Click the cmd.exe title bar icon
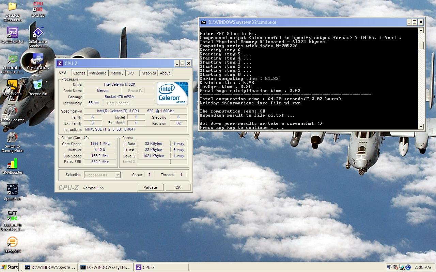436x272 pixels. (203, 22)
